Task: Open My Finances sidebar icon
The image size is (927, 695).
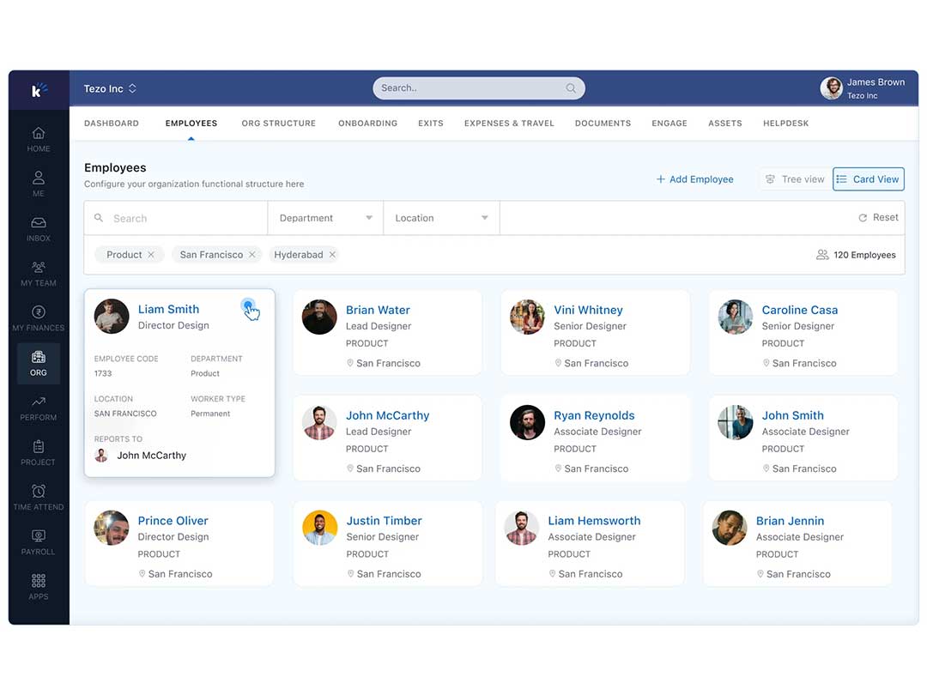Action: point(39,318)
